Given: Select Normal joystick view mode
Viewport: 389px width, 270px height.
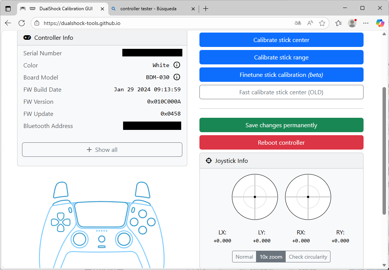Looking at the screenshot, I should pyautogui.click(x=244, y=257).
